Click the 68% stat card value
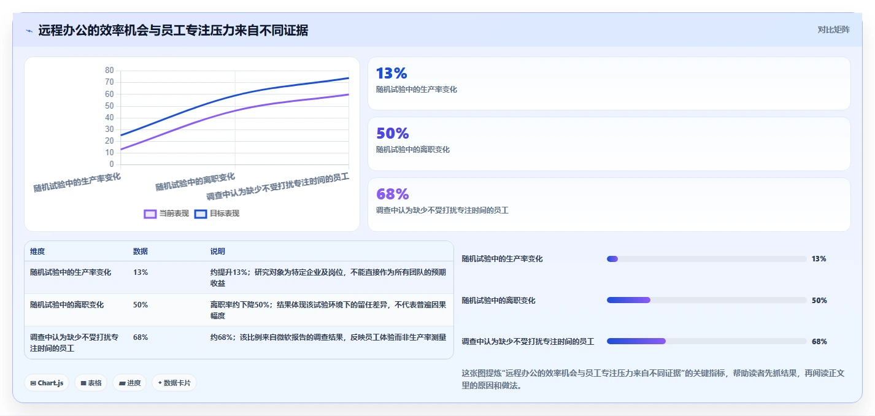 pos(392,195)
